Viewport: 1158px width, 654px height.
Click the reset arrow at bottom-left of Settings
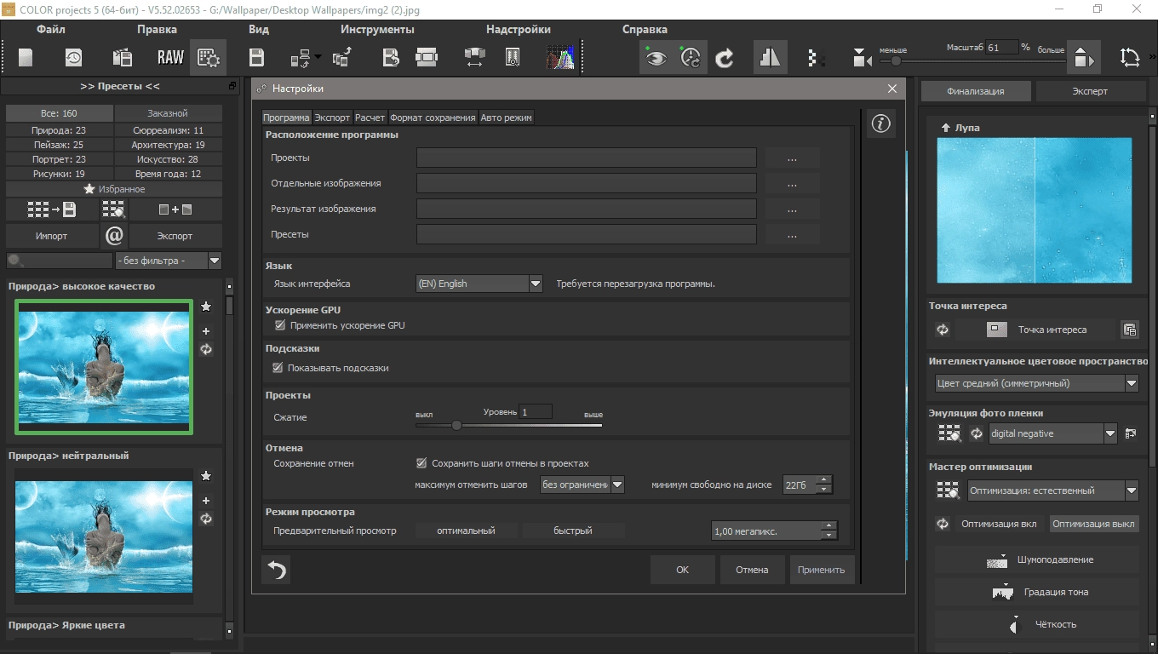click(x=277, y=570)
